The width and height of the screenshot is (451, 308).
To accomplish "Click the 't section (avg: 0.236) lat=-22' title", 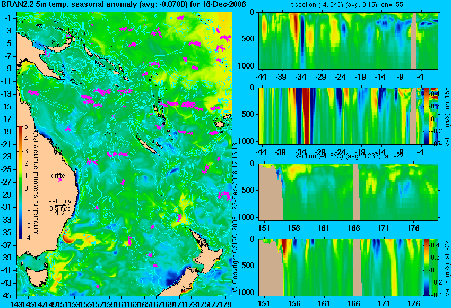I will tap(348, 156).
